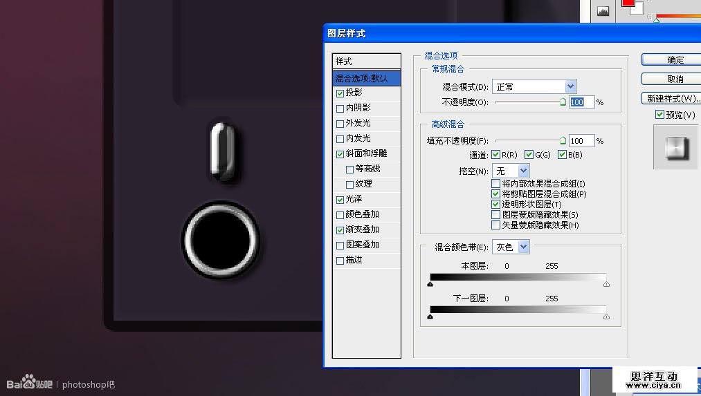Click the Baidu Tieba paw logo
The width and height of the screenshot is (701, 396).
[28, 382]
